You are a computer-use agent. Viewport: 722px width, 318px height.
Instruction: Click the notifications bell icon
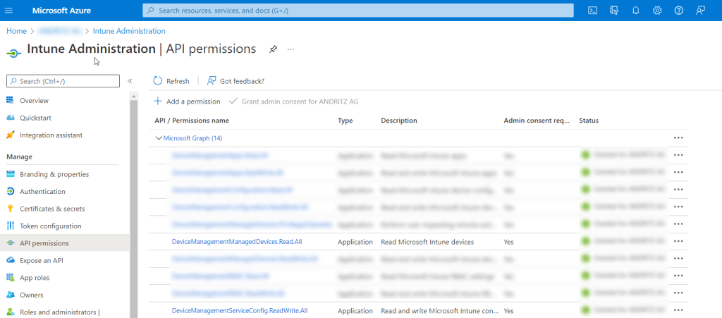[x=636, y=11]
